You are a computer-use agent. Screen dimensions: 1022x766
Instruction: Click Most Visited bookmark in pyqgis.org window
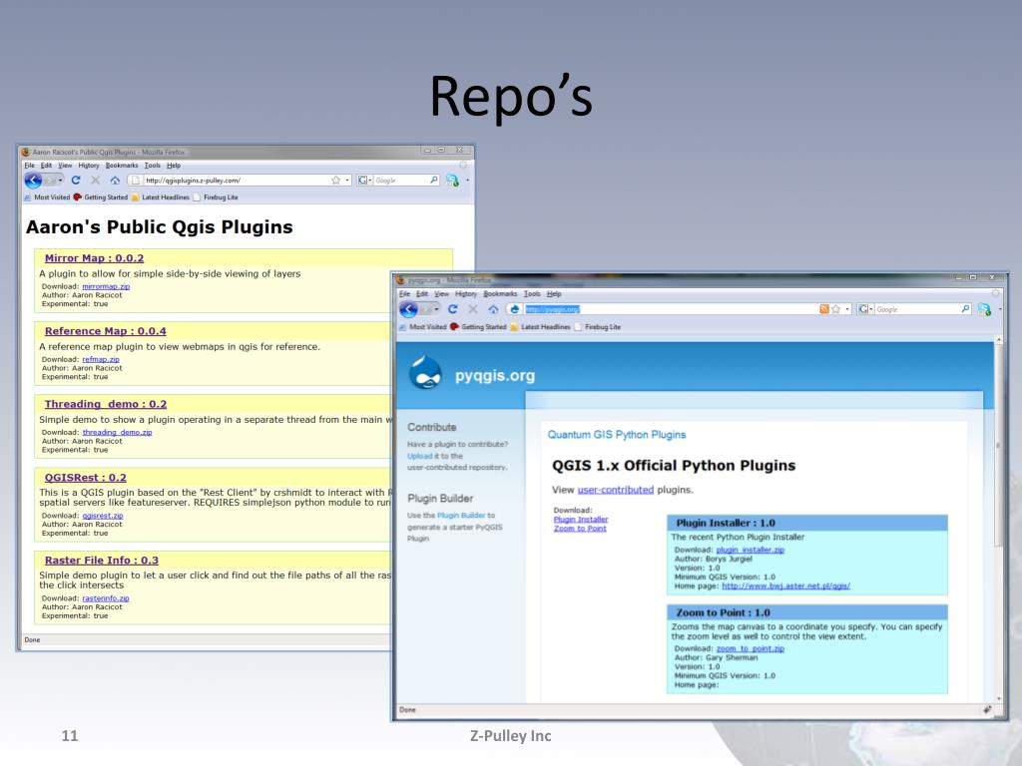point(422,327)
